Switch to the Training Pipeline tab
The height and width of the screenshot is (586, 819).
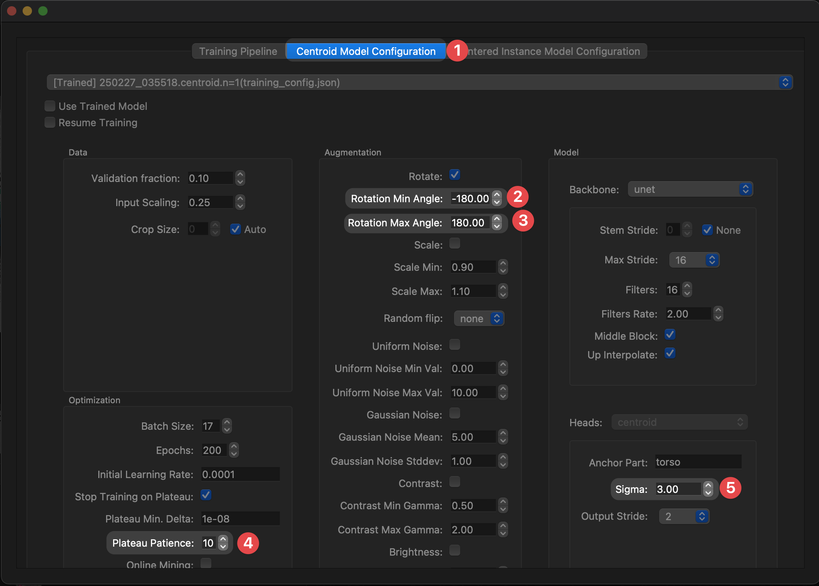point(238,51)
